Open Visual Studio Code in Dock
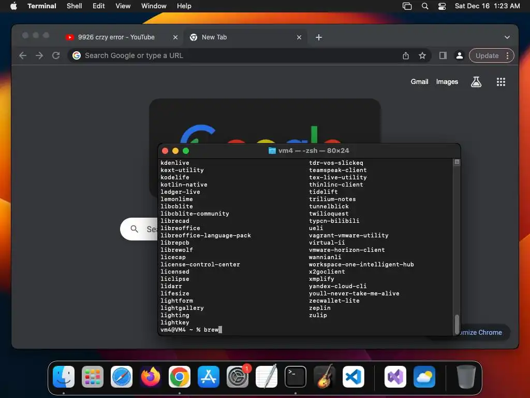This screenshot has height=398, width=530. coord(354,377)
